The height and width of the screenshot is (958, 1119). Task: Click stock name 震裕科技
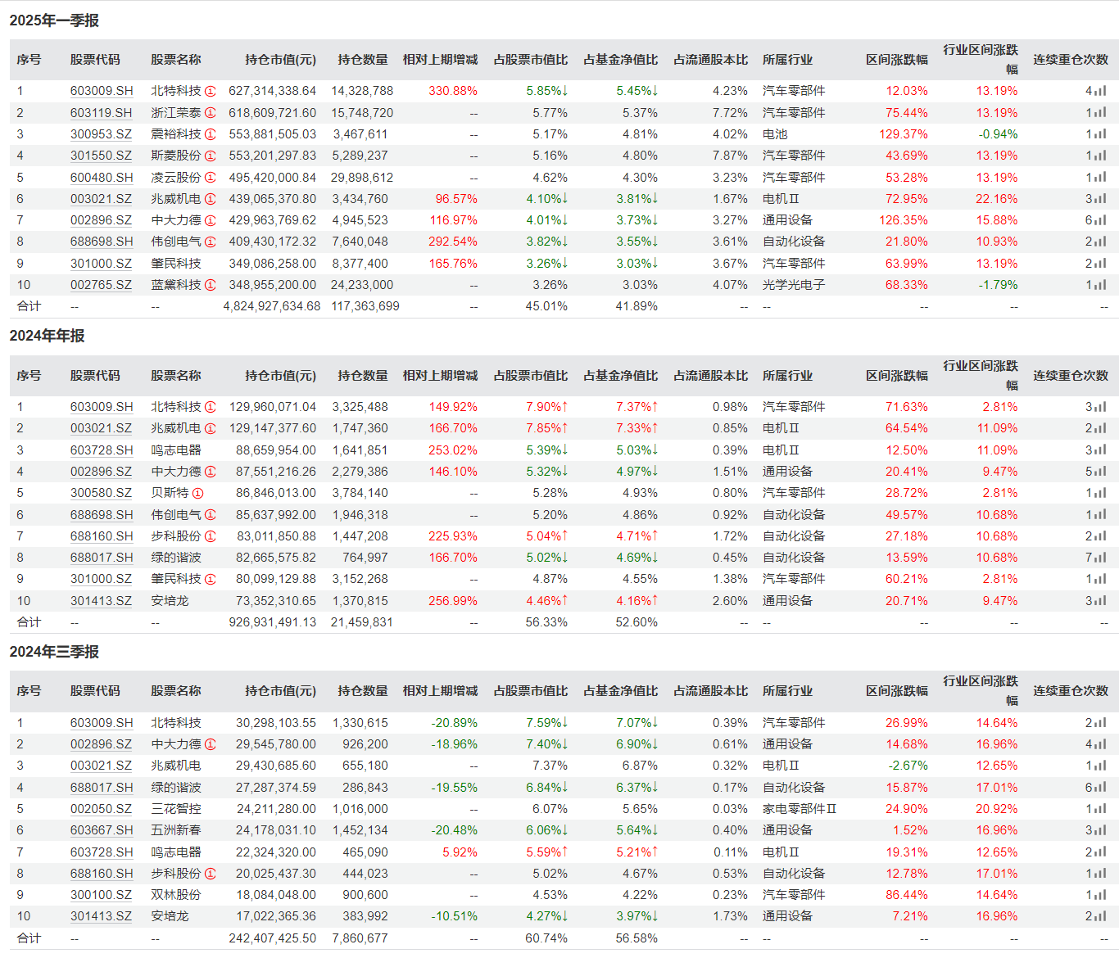[x=176, y=134]
